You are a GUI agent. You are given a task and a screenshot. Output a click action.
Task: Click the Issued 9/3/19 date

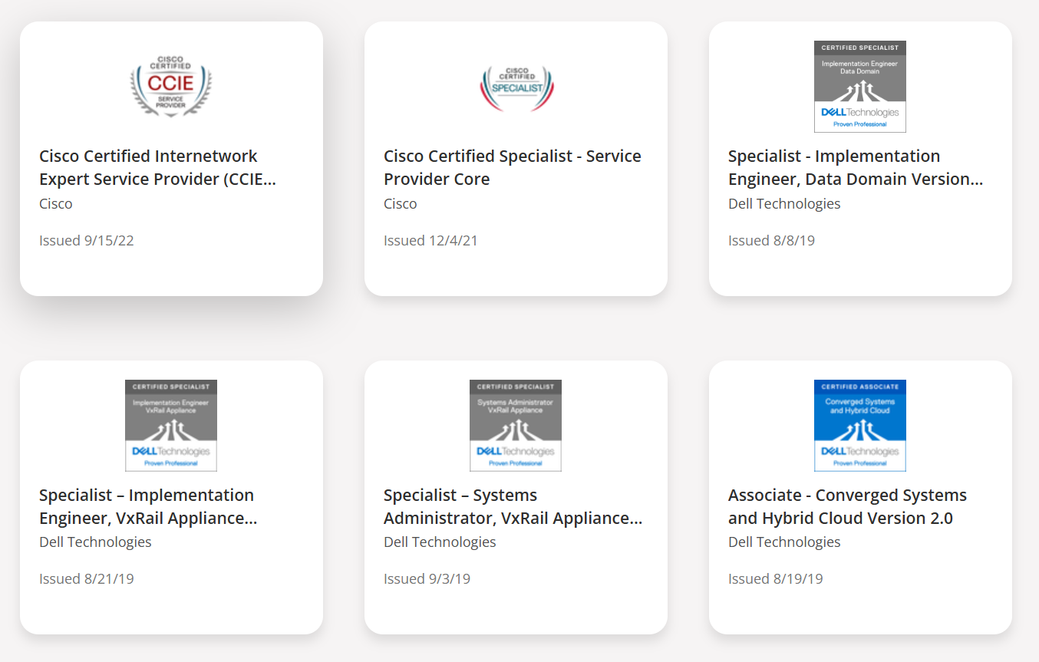click(x=427, y=579)
